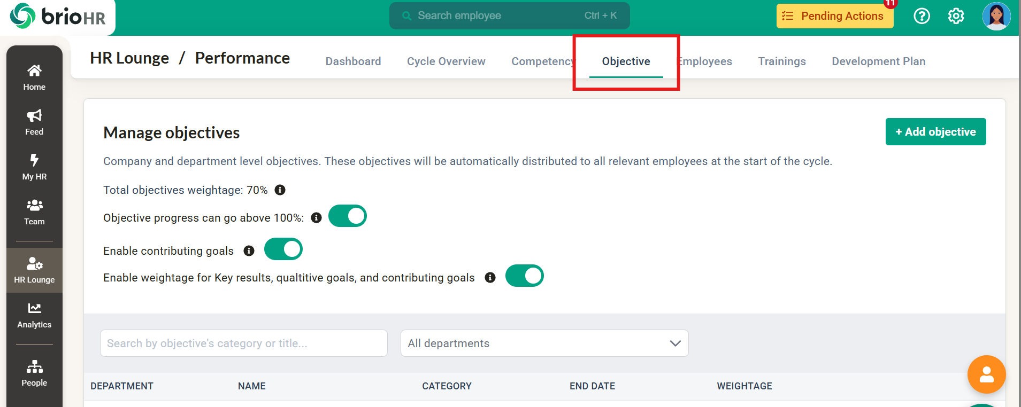This screenshot has width=1021, height=407.
Task: Open the Team sidebar icon
Action: pos(34,212)
